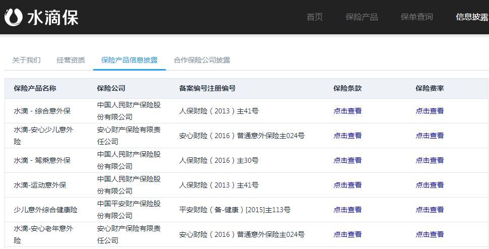View 保险条款 for 水滴-安心少儿意外险
The width and height of the screenshot is (489, 249).
pos(347,136)
